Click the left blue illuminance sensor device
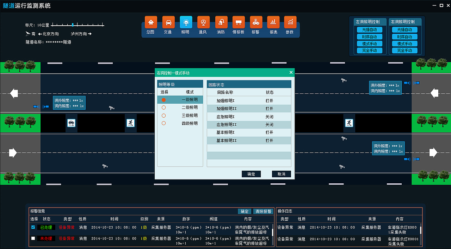451x249 pixels. 41,106
